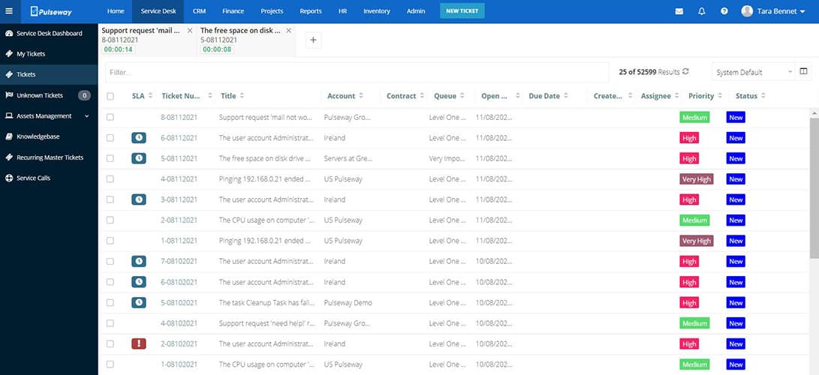Click Tara Bennet's avatar icon
This screenshot has height=375, width=819.
[x=747, y=11]
